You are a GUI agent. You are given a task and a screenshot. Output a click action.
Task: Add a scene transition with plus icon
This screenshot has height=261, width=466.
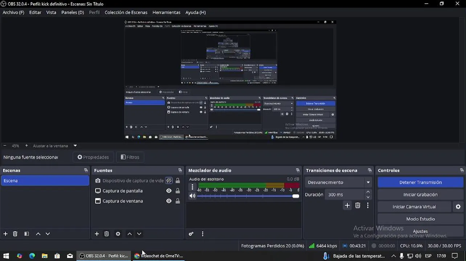(x=347, y=206)
